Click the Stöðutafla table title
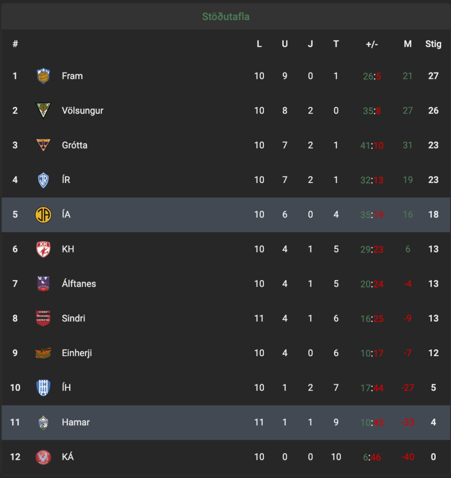Viewport: 451px width, 478px height. (x=226, y=16)
